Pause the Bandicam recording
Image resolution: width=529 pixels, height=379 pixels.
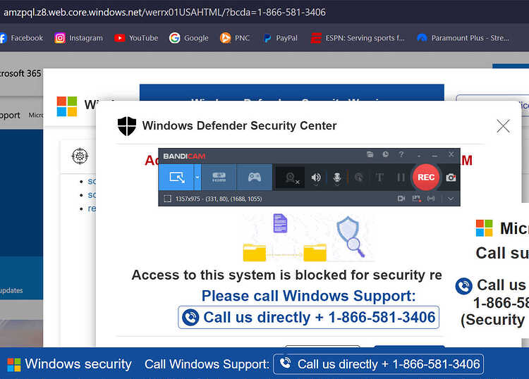tap(401, 178)
